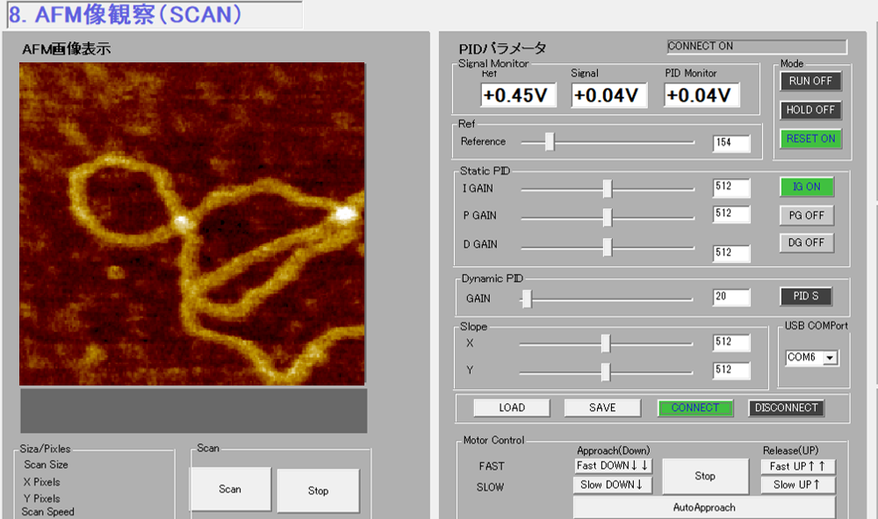
Task: Click the Dynamic GAIN field showing 20
Action: [x=731, y=297]
